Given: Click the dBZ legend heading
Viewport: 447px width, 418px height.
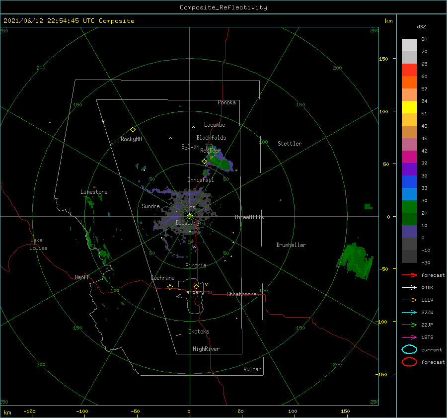Looking at the screenshot, I should click(x=421, y=26).
